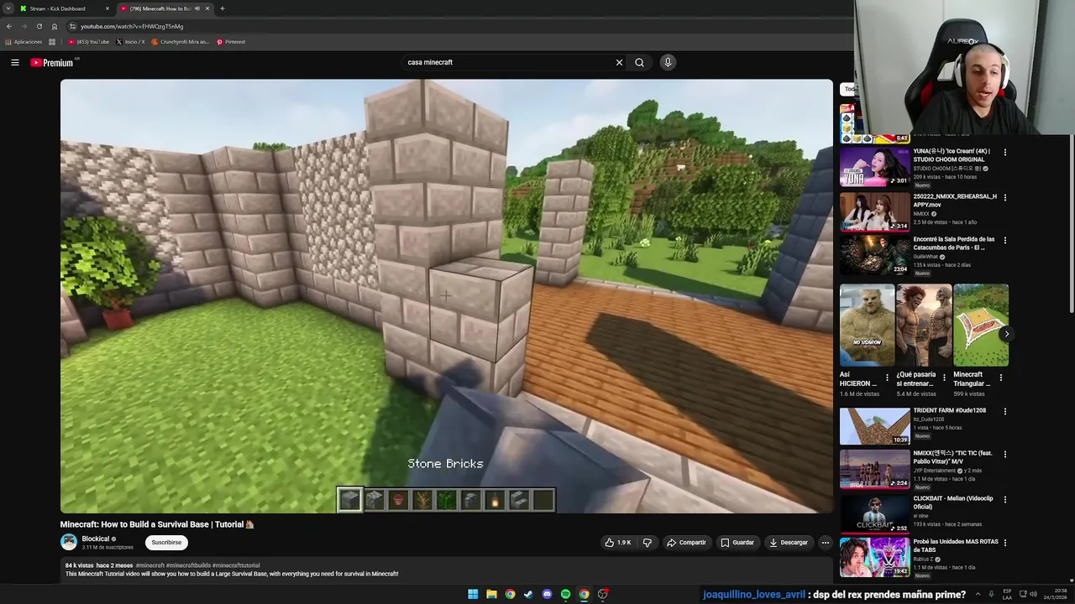
Task: Show hidden system tray icons chevron
Action: pyautogui.click(x=977, y=594)
